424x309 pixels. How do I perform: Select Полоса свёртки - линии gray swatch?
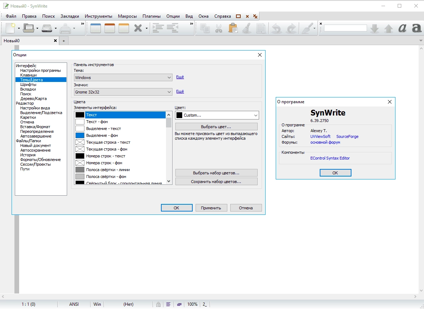tap(80, 170)
